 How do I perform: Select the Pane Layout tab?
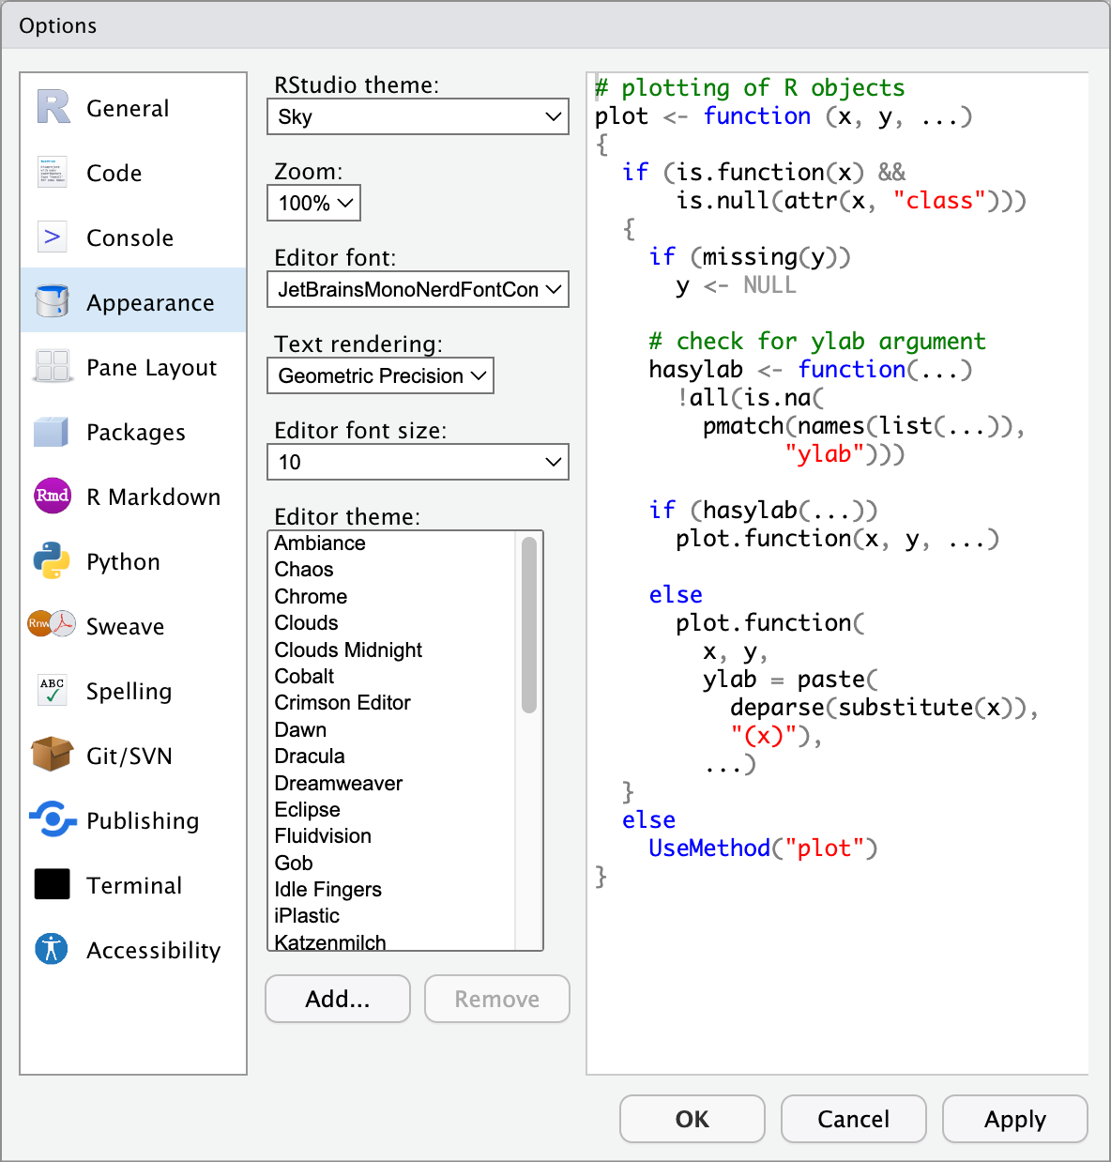pyautogui.click(x=133, y=367)
